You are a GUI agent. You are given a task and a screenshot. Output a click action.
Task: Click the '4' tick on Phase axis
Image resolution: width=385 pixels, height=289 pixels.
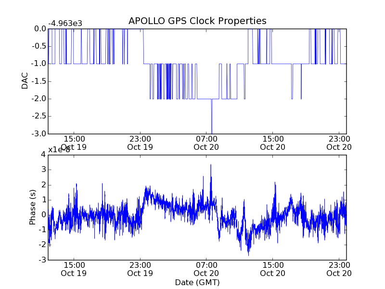point(43,155)
